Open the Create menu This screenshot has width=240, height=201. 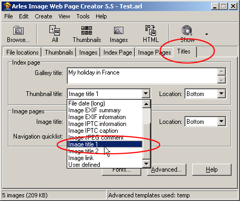tap(44, 16)
